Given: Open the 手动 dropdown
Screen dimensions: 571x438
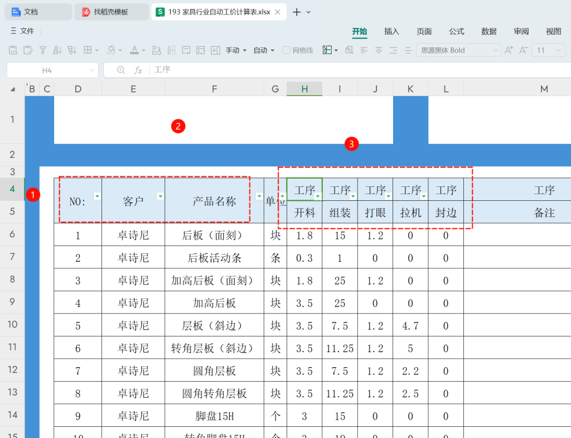Looking at the screenshot, I should click(x=236, y=50).
